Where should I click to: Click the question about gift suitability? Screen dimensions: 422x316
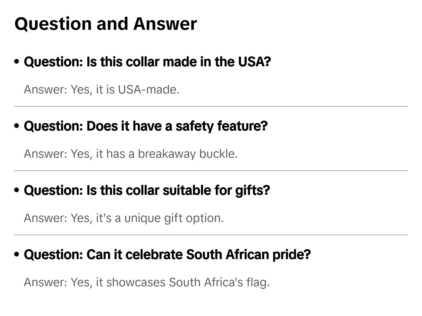(x=147, y=190)
